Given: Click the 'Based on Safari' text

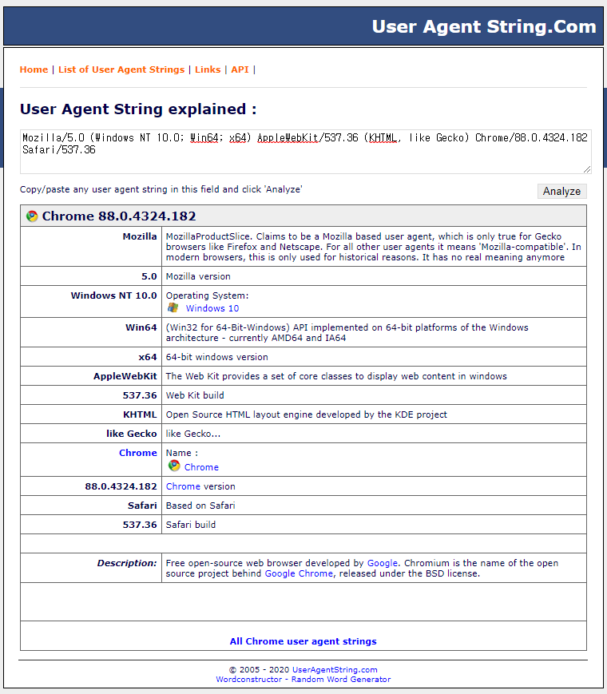Looking at the screenshot, I should tap(200, 506).
